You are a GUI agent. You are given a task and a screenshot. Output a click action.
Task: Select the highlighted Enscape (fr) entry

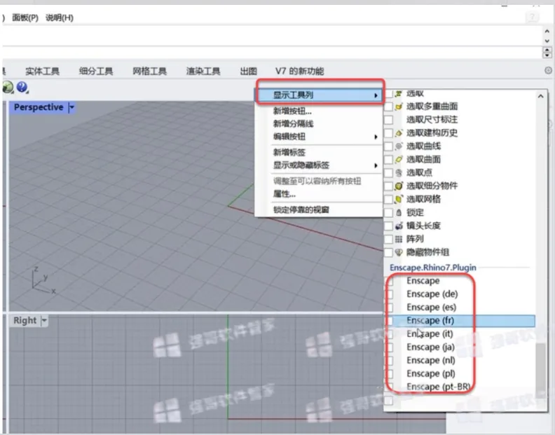[460, 321]
